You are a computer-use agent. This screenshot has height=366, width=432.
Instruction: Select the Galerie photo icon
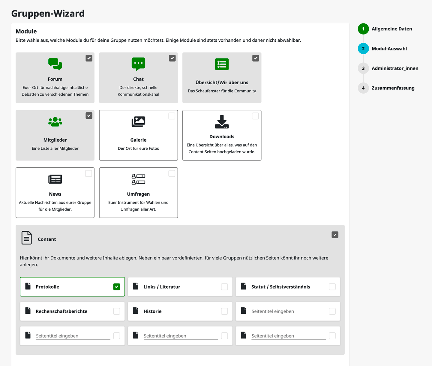pyautogui.click(x=138, y=121)
